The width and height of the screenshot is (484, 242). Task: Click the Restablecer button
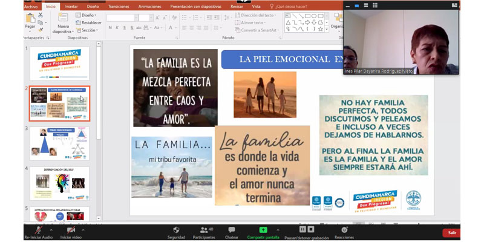[x=88, y=22]
